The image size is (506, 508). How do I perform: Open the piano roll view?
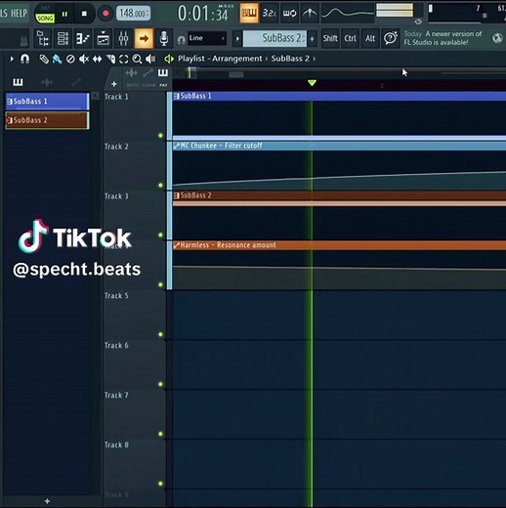point(83,38)
